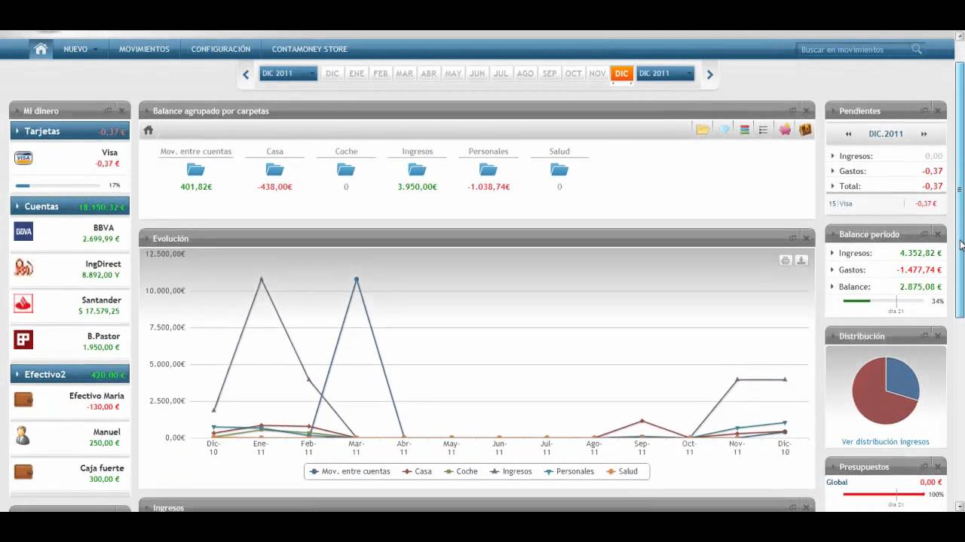Image resolution: width=965 pixels, height=542 pixels.
Task: Print the Evolución chart
Action: tap(786, 260)
